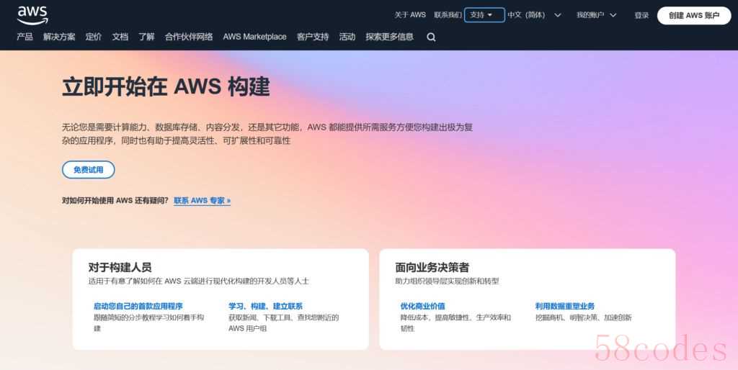
Task: Select 文档 in the navigation bar
Action: [120, 37]
